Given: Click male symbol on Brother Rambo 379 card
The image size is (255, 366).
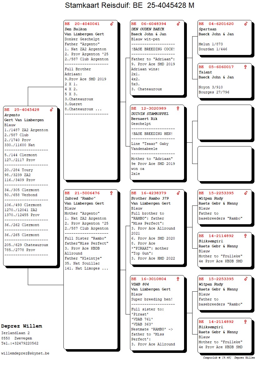Looking at the screenshot, I should [178, 193].
